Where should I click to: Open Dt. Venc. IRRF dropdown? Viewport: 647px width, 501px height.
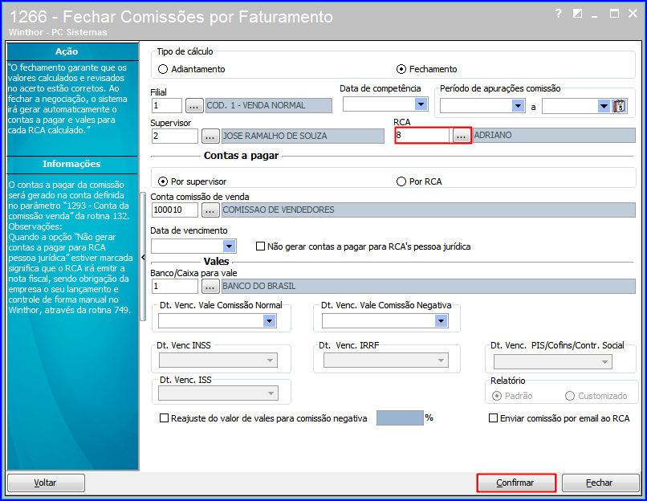tap(441, 360)
